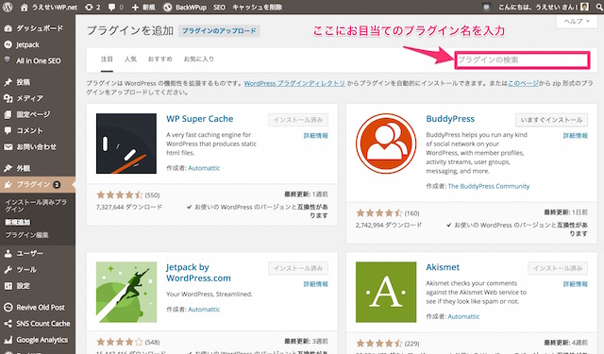Click the プラグインの検索 search field

[x=522, y=59]
